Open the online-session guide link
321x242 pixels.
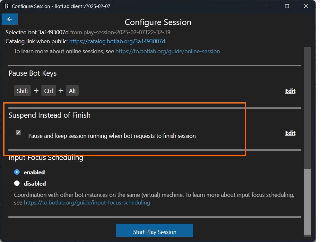[168, 51]
